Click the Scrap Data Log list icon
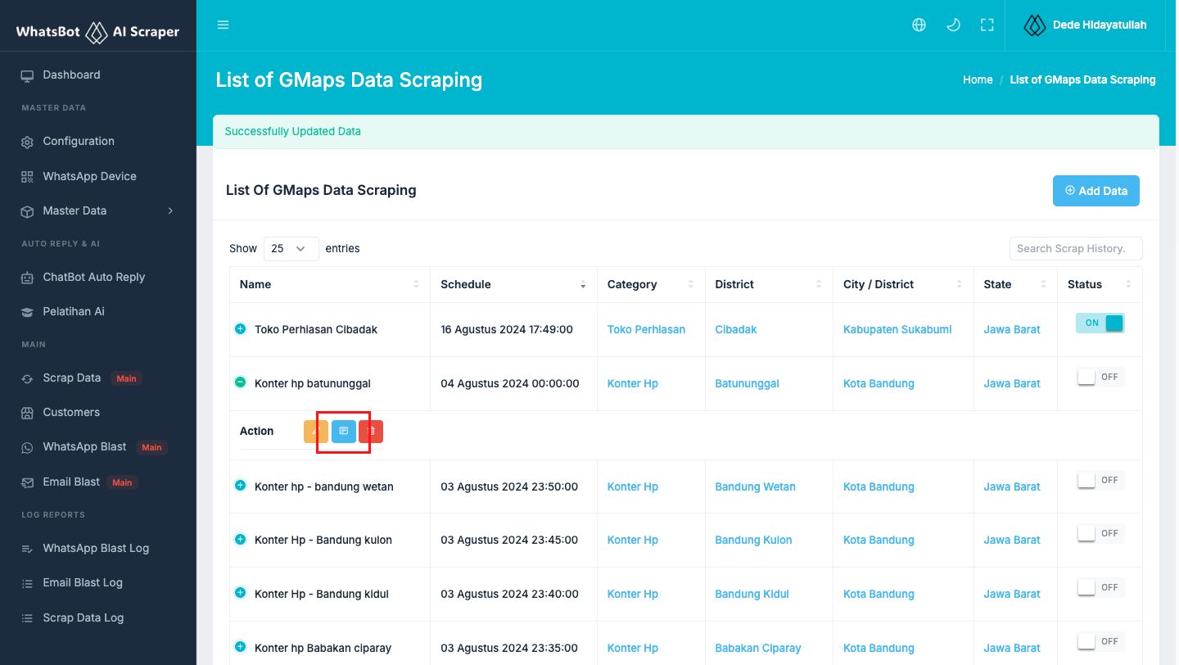 pos(27,618)
